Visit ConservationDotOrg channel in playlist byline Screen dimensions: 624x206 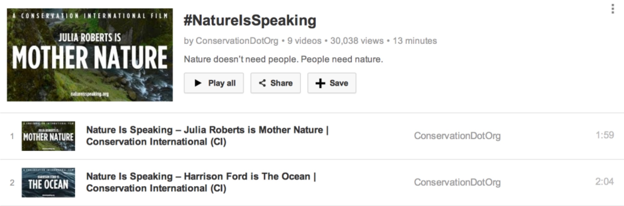point(237,41)
